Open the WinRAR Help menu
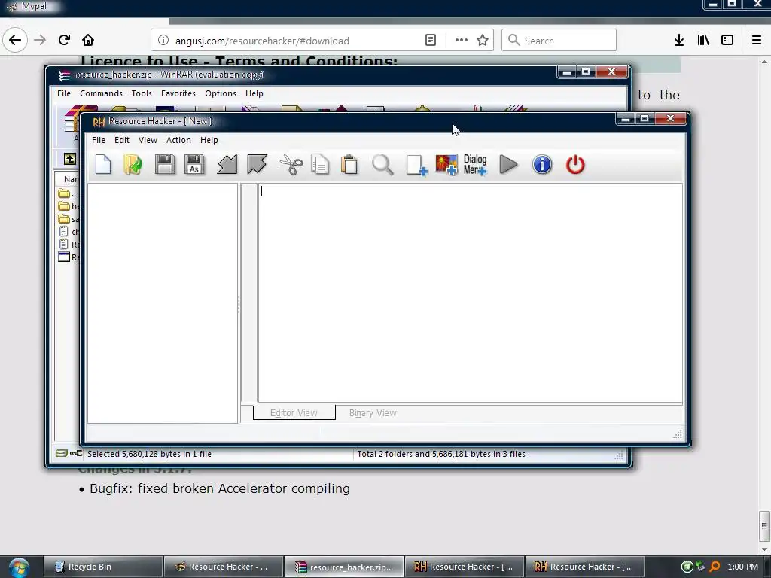 [254, 93]
